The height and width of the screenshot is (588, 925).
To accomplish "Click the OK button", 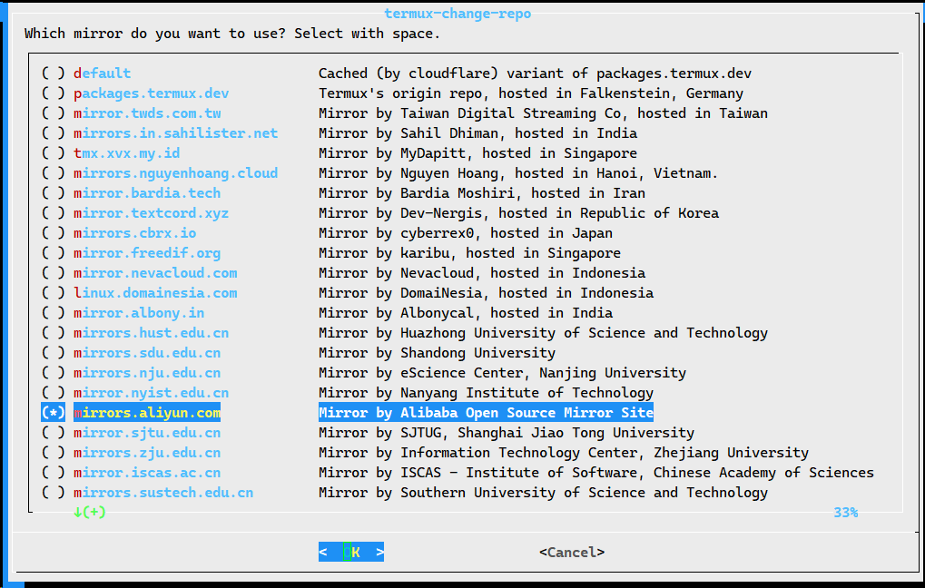I will pyautogui.click(x=351, y=552).
